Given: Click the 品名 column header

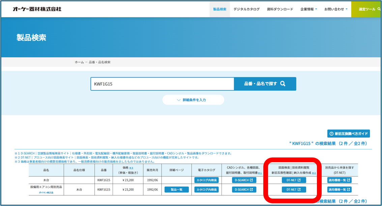Looking at the screenshot, I should point(46,170).
